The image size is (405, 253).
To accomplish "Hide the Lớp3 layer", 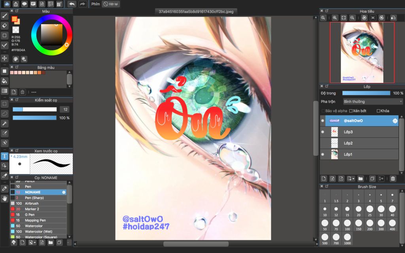I will click(x=322, y=132).
